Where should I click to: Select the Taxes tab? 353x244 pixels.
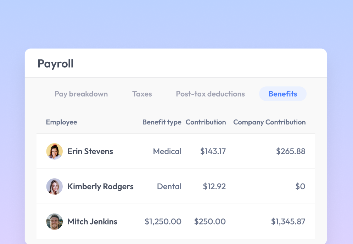tap(142, 94)
